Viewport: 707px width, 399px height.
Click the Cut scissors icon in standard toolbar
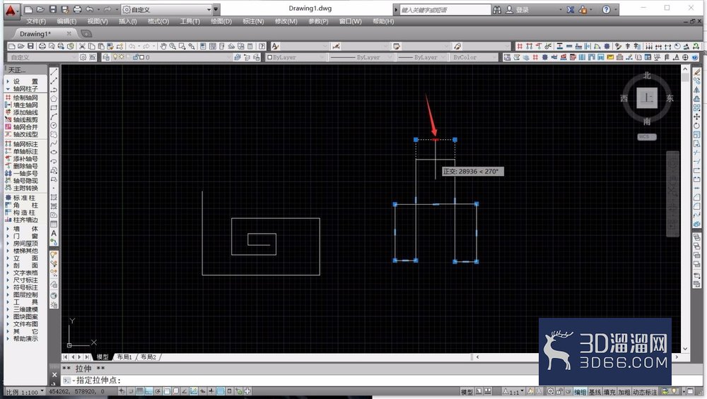(x=82, y=46)
